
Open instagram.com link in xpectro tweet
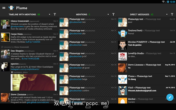click(25, 69)
